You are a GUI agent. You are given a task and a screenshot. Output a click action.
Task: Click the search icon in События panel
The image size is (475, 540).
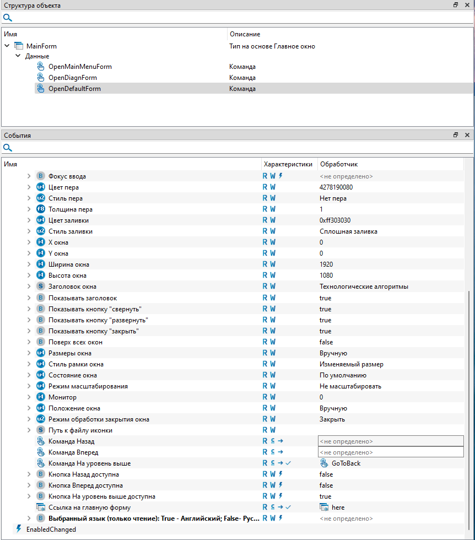click(7, 148)
